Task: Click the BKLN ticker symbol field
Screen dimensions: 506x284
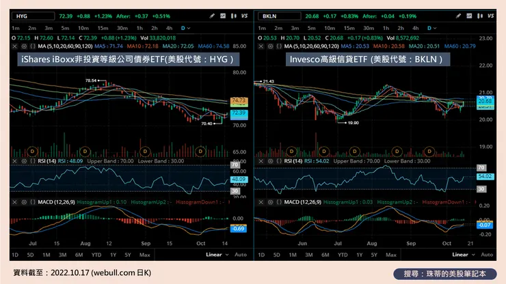Action: point(280,16)
